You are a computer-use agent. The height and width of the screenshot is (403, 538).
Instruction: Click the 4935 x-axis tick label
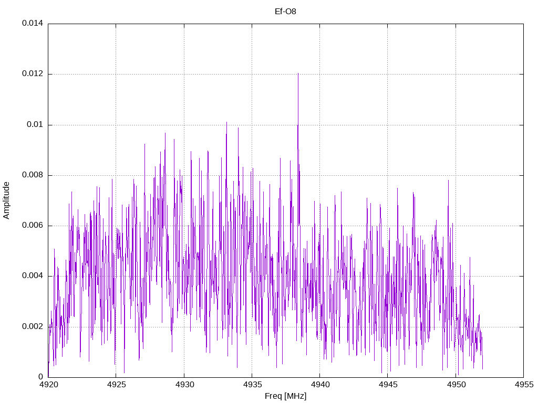click(x=252, y=385)
